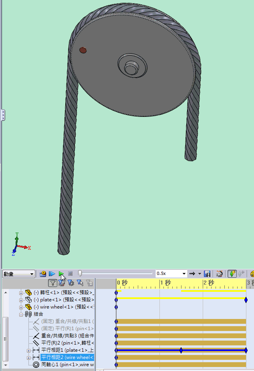Click the tree vertical scrollbar thumb

click(x=6, y=339)
